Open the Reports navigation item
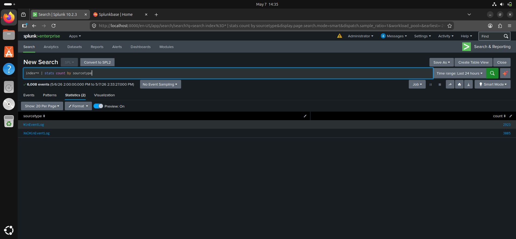Image resolution: width=516 pixels, height=239 pixels. tap(97, 47)
